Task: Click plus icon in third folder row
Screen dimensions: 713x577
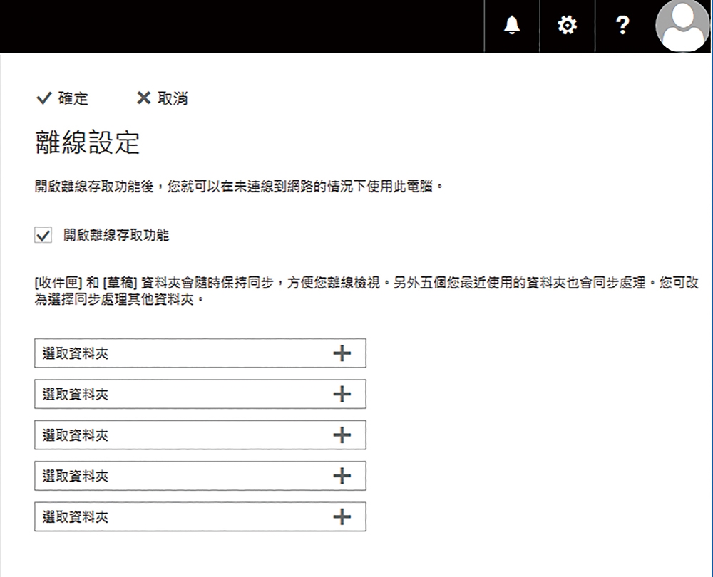Action: tap(342, 435)
